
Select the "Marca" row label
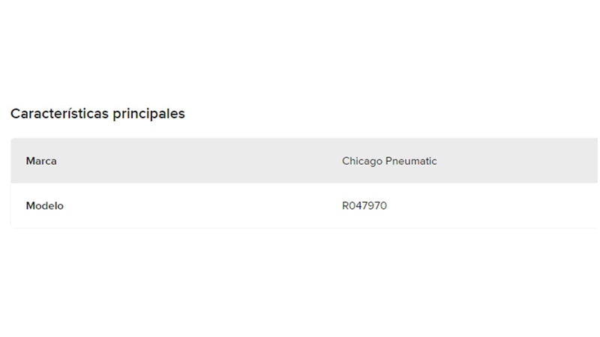click(41, 161)
